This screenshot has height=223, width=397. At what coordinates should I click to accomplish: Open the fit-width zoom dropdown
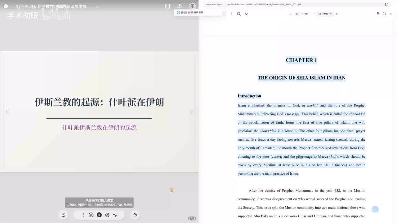point(325,14)
